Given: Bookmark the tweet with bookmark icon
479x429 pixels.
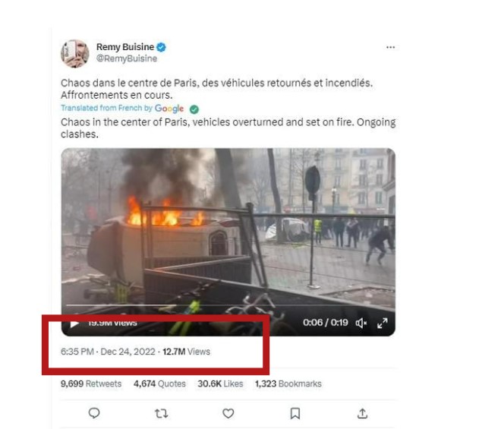Looking at the screenshot, I should 295,413.
